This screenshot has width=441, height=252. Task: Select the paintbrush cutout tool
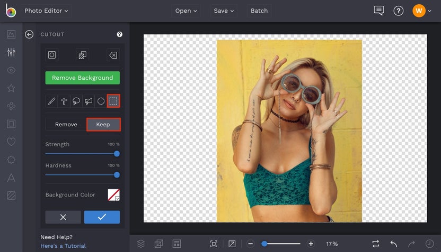[x=51, y=100]
